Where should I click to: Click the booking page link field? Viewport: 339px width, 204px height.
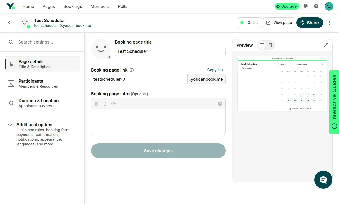pyautogui.click(x=139, y=79)
